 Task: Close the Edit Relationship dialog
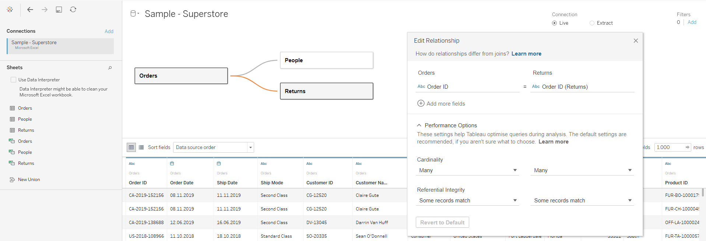point(636,40)
